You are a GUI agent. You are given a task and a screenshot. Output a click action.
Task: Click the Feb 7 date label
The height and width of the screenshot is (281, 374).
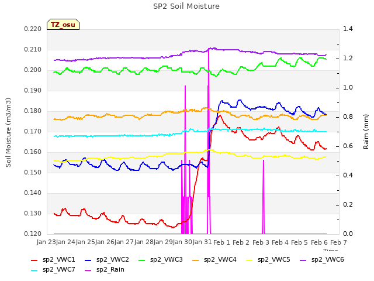(x=339, y=242)
